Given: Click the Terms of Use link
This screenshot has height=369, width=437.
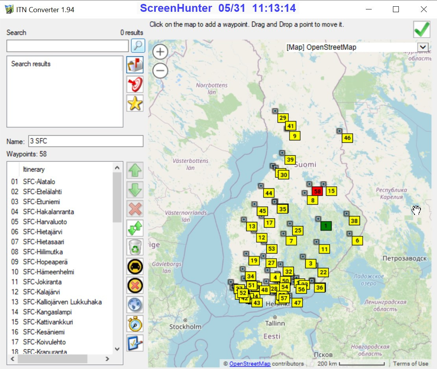Looking at the screenshot, I should [410, 364].
